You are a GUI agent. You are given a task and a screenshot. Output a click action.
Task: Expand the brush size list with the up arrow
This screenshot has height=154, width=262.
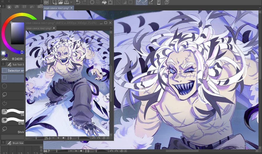(x=41, y=147)
